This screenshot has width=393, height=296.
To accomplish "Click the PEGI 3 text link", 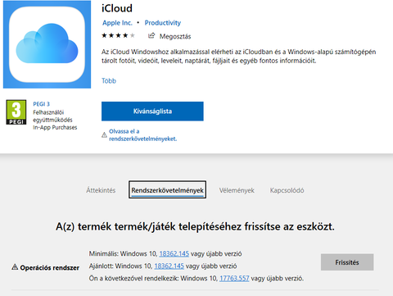I will click(41, 104).
